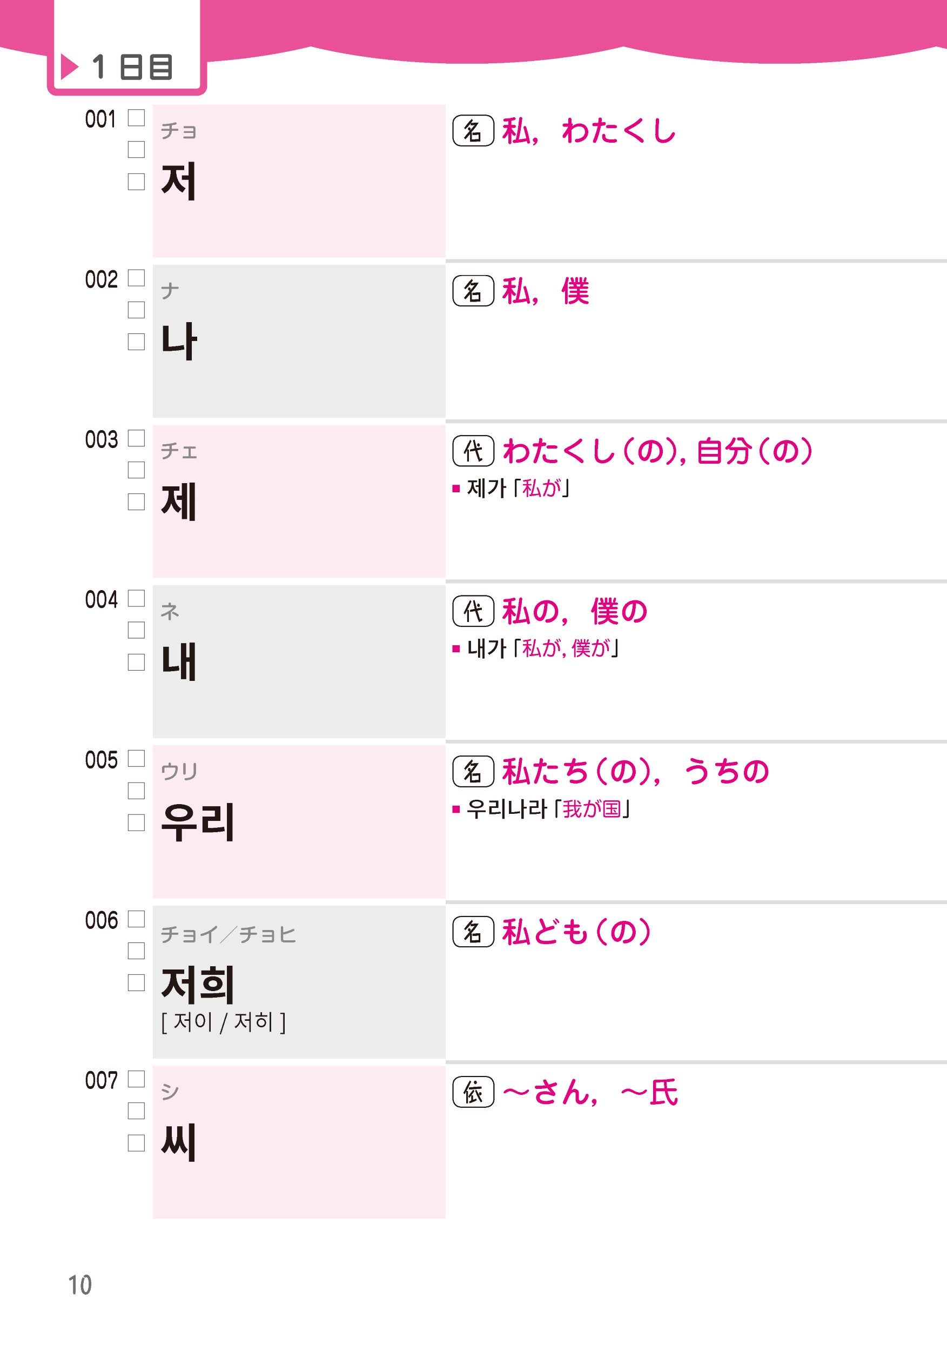Click the 名 badge next to 私, 僕
947x1351 pixels.
click(473, 291)
